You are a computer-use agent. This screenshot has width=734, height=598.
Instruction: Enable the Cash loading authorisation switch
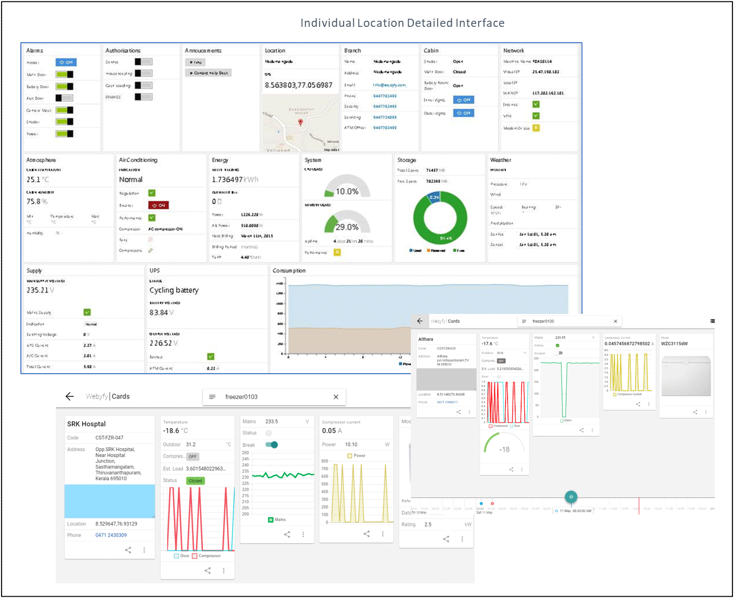[143, 86]
